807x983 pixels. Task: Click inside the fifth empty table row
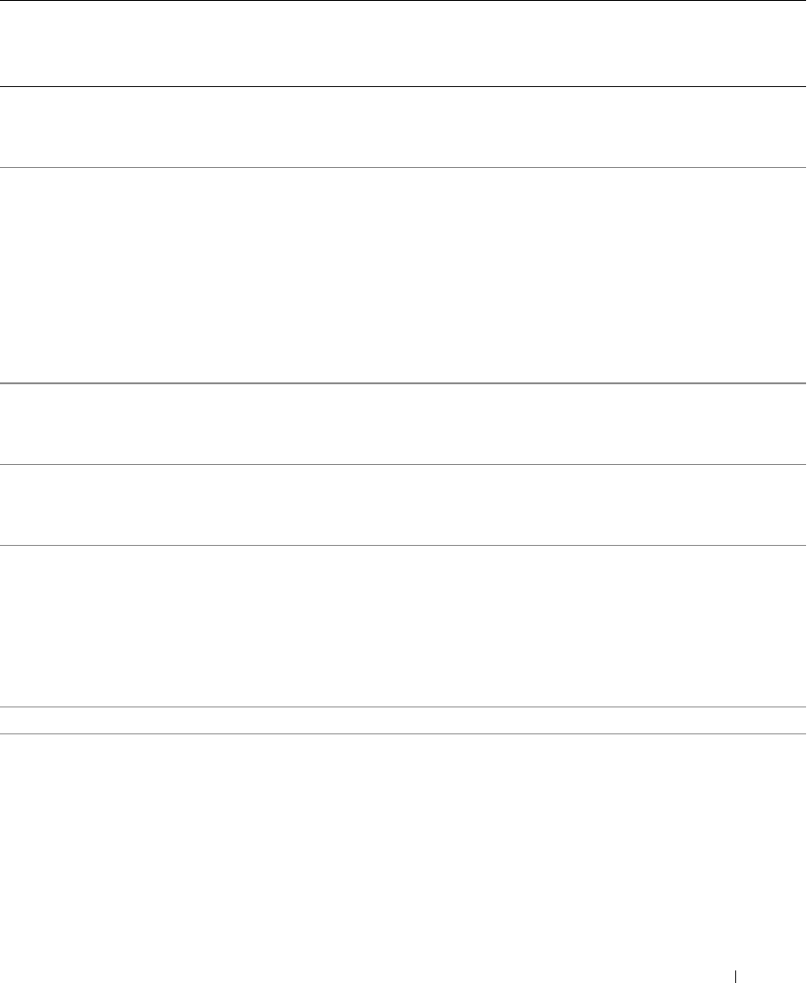coord(403,505)
